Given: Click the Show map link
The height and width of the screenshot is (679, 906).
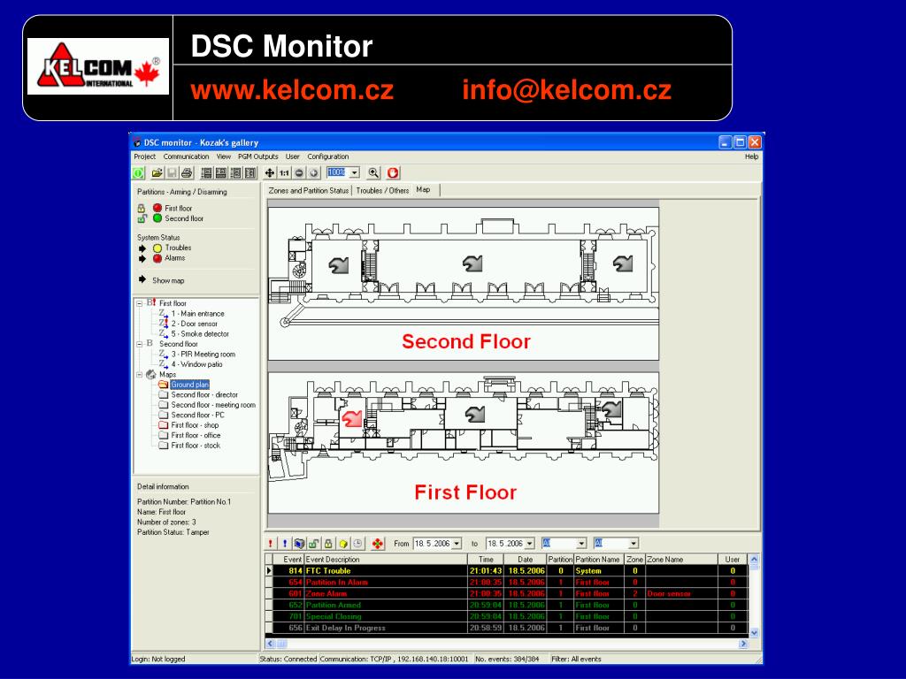Looking at the screenshot, I should coord(168,280).
